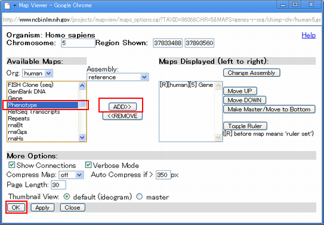Open the title bar dropdown arrow menu
This screenshot has width=324, height=225.
click(15, 5)
